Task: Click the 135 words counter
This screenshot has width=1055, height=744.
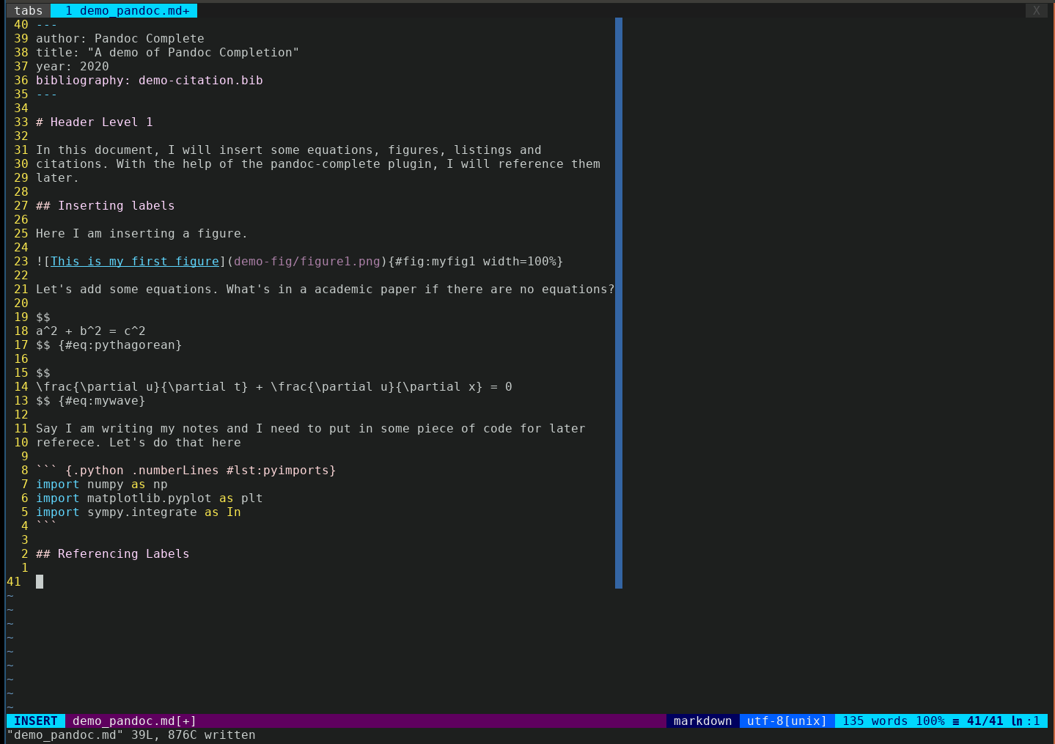Action: tap(875, 721)
